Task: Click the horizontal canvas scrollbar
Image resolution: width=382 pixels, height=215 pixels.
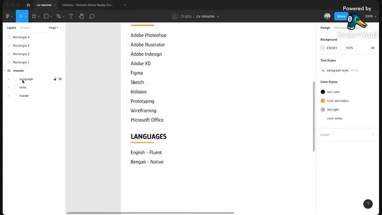Action: [150, 213]
